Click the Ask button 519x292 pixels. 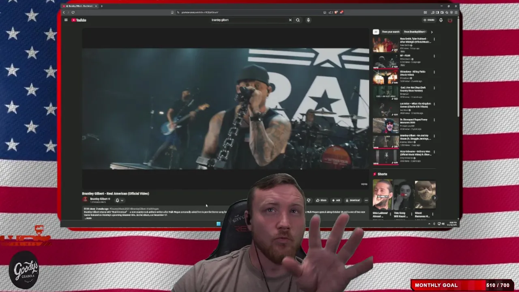336,200
